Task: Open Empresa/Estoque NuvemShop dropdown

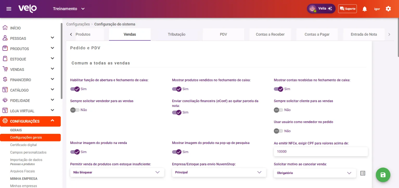Action: (219, 172)
